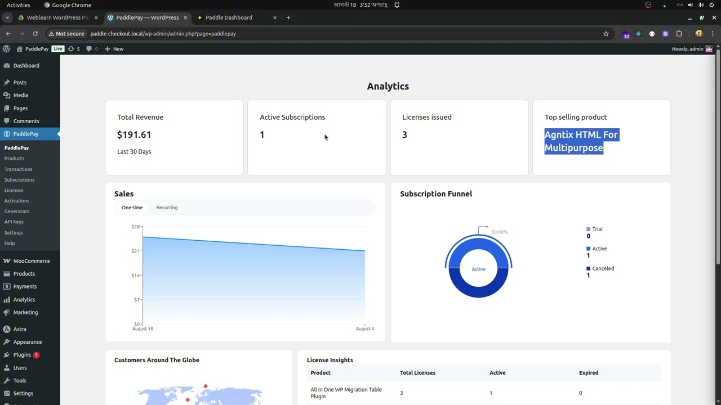The height and width of the screenshot is (405, 721).
Task: Open the updates icon showing 5
Action: tap(74, 49)
